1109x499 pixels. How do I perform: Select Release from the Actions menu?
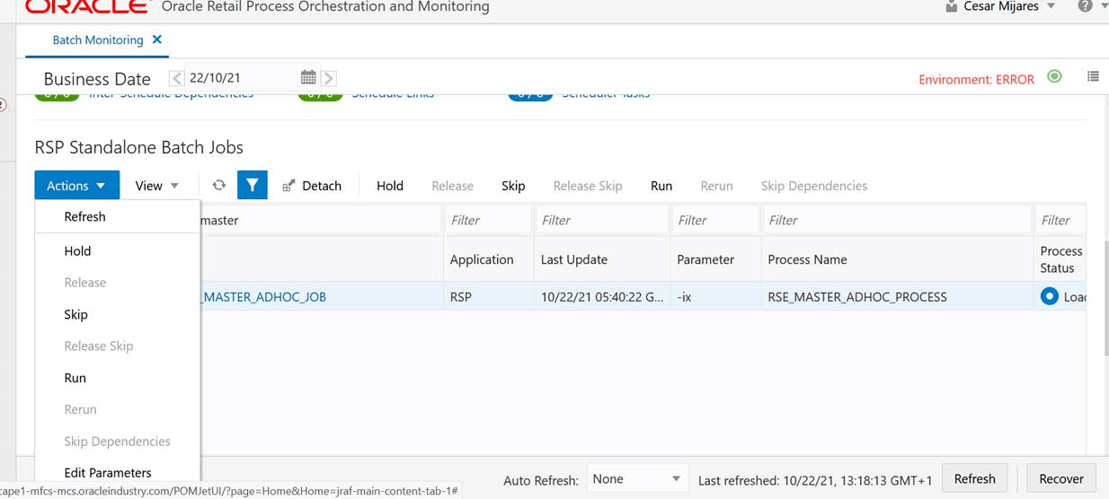pos(117,283)
